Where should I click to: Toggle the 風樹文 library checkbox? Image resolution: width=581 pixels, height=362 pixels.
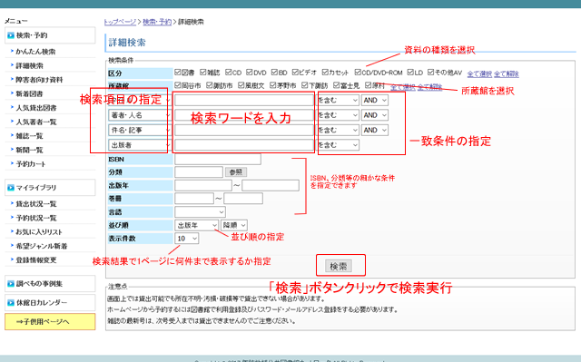[x=241, y=85]
